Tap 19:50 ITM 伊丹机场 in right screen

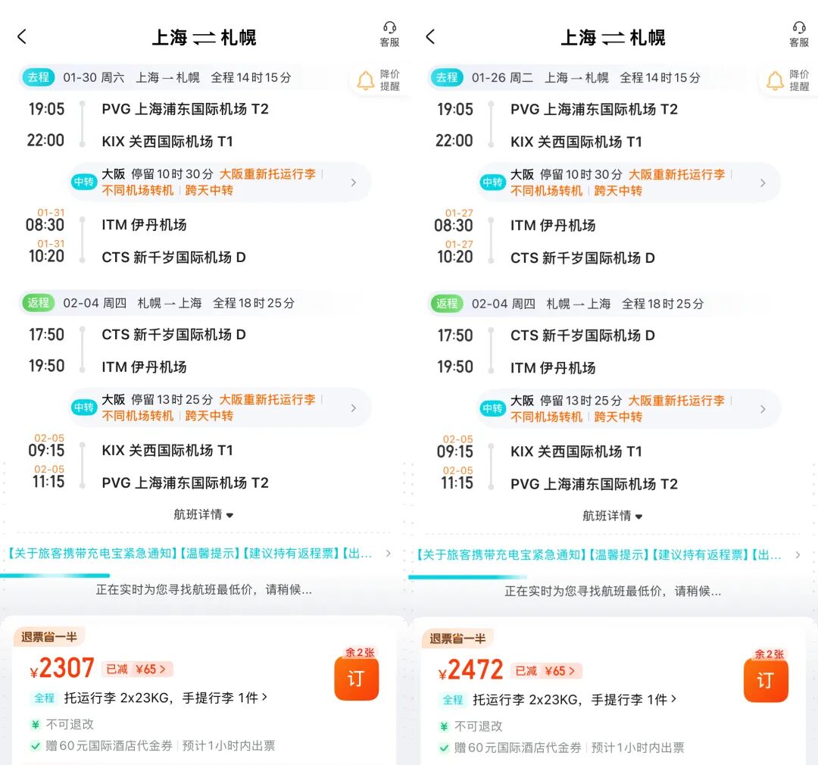tap(517, 367)
